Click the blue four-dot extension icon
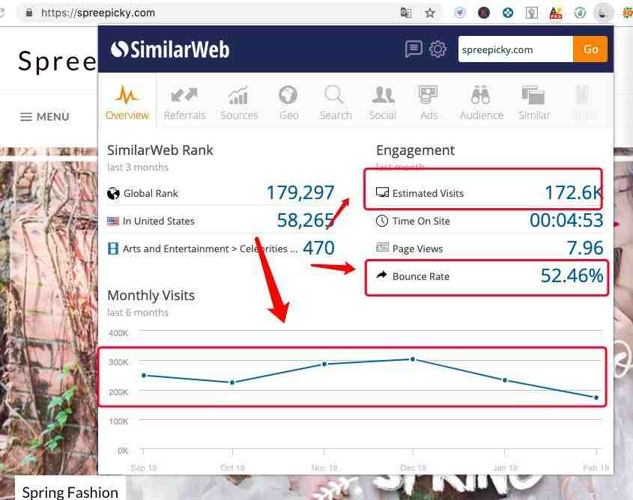 [508, 13]
